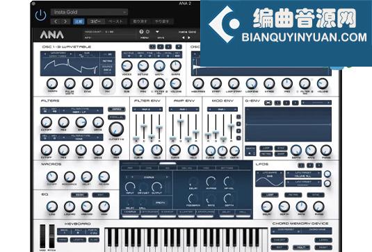
Task: Go to next preset in host bar
Action: [x=65, y=22]
